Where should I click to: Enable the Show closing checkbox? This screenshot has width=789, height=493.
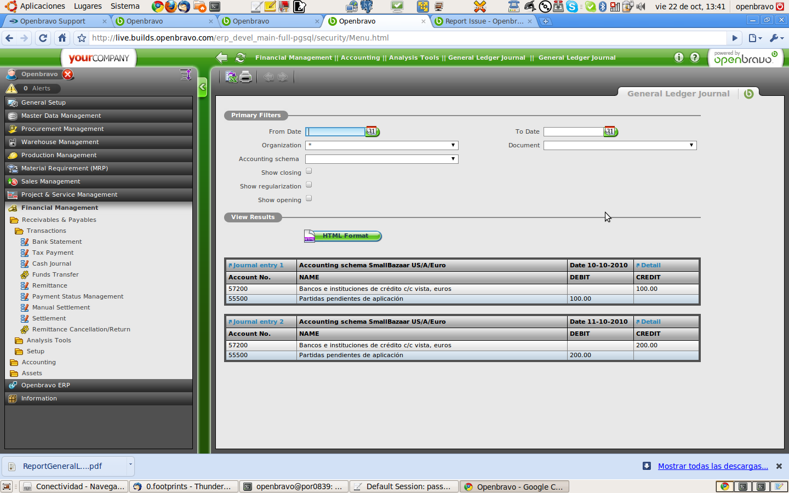(x=309, y=171)
